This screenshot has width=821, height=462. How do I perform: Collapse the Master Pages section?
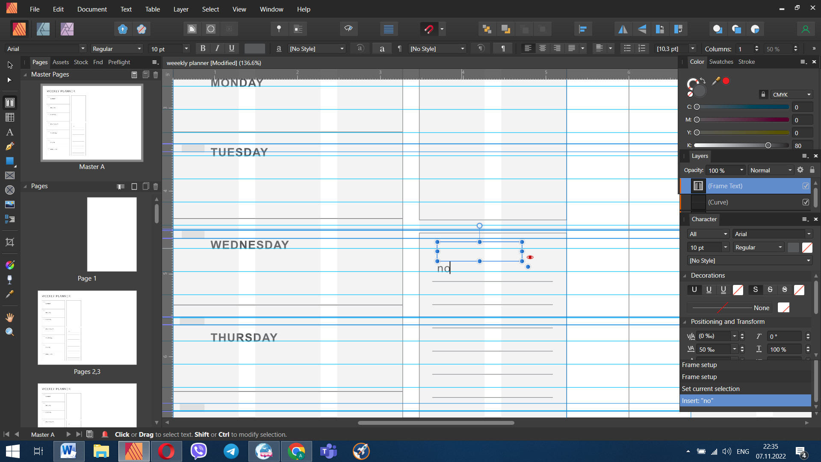(25, 74)
